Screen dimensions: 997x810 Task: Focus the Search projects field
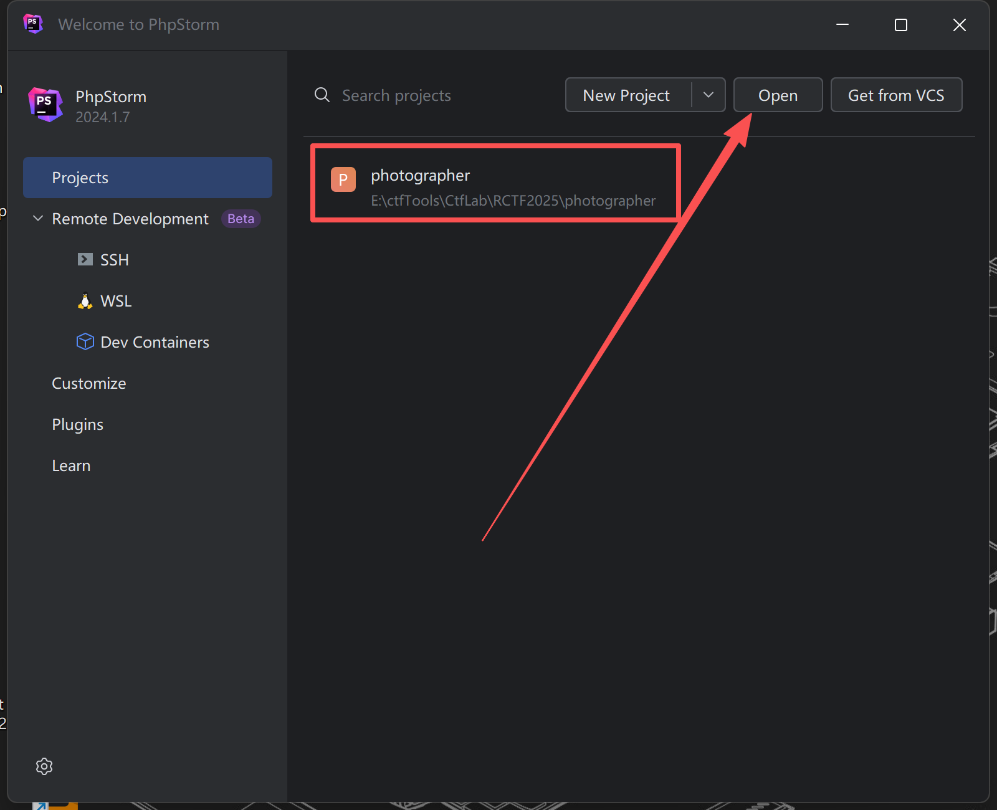point(436,95)
